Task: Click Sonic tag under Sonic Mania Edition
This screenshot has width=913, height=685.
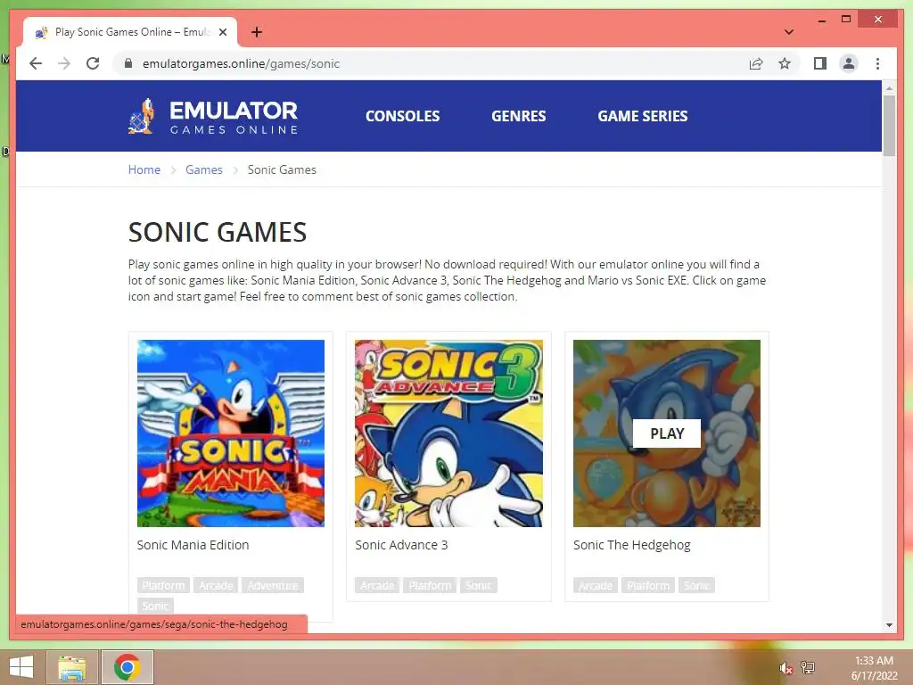Action: [155, 606]
